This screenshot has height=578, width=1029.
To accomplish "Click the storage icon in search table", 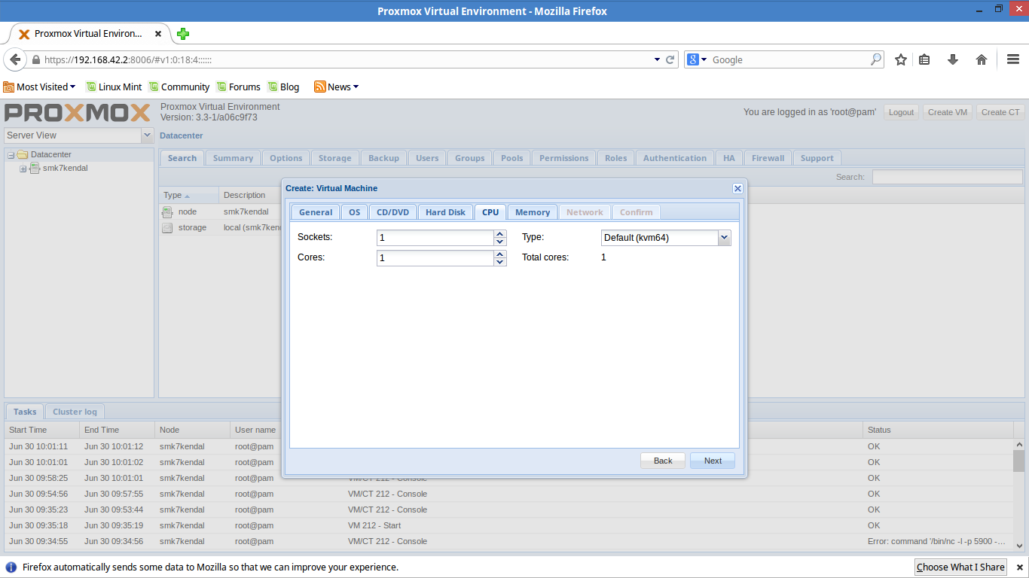I will click(x=167, y=228).
